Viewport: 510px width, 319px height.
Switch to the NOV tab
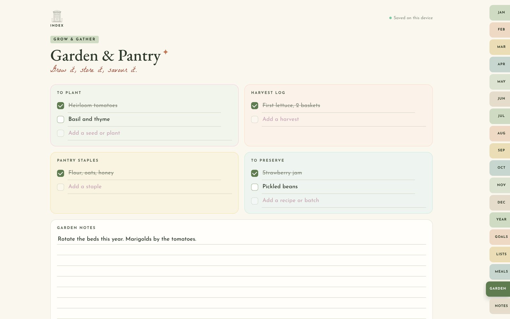(500, 185)
